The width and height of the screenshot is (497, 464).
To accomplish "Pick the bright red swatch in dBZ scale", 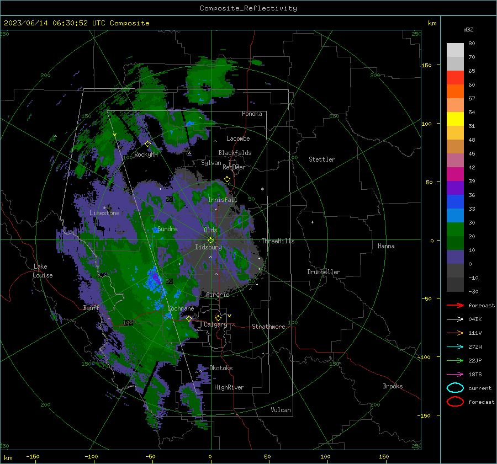I will [455, 77].
